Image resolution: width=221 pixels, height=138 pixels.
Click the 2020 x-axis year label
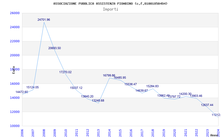(x=175, y=133)
